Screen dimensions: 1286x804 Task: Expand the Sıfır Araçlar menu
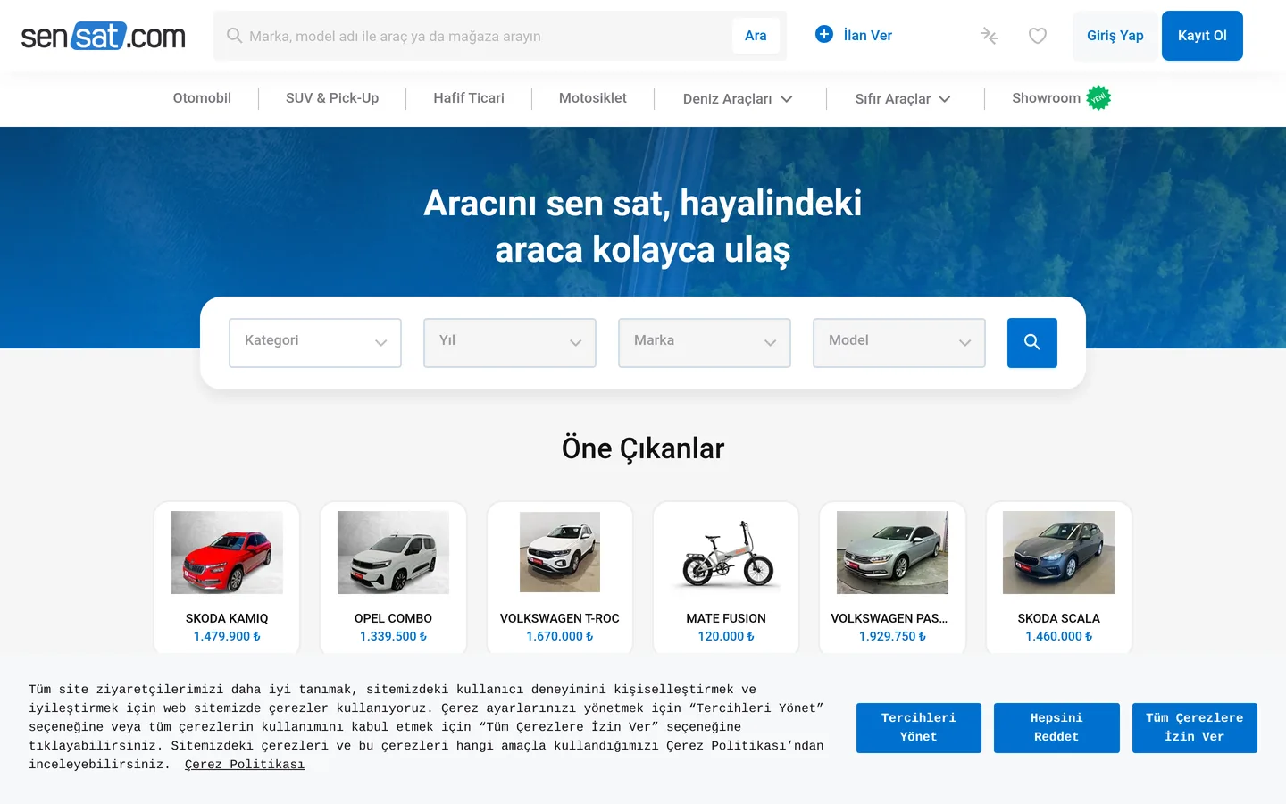click(903, 99)
